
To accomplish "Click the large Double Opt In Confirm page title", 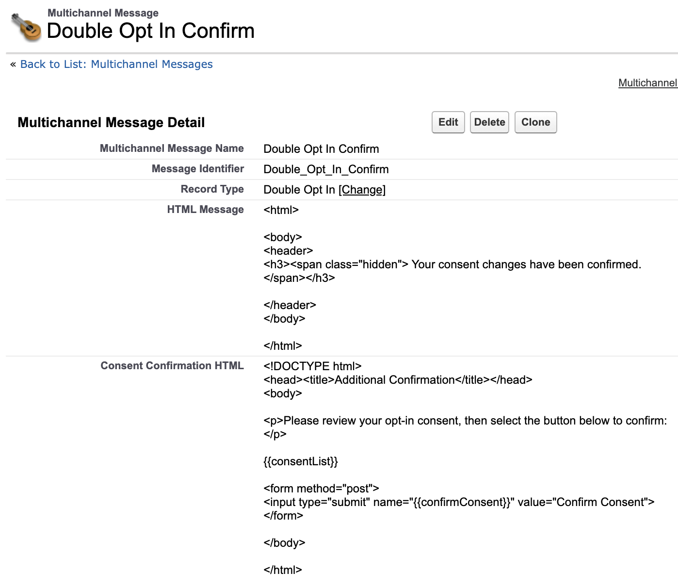I will (x=150, y=31).
